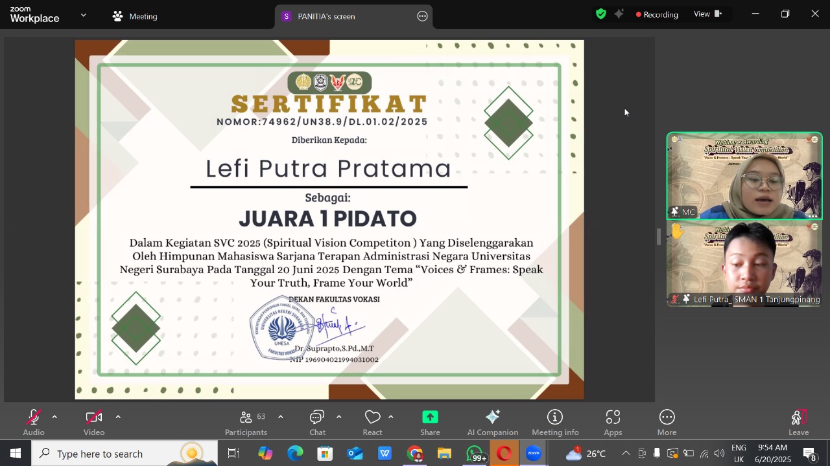Open the Chat panel
Image resolution: width=830 pixels, height=466 pixels.
click(x=317, y=423)
